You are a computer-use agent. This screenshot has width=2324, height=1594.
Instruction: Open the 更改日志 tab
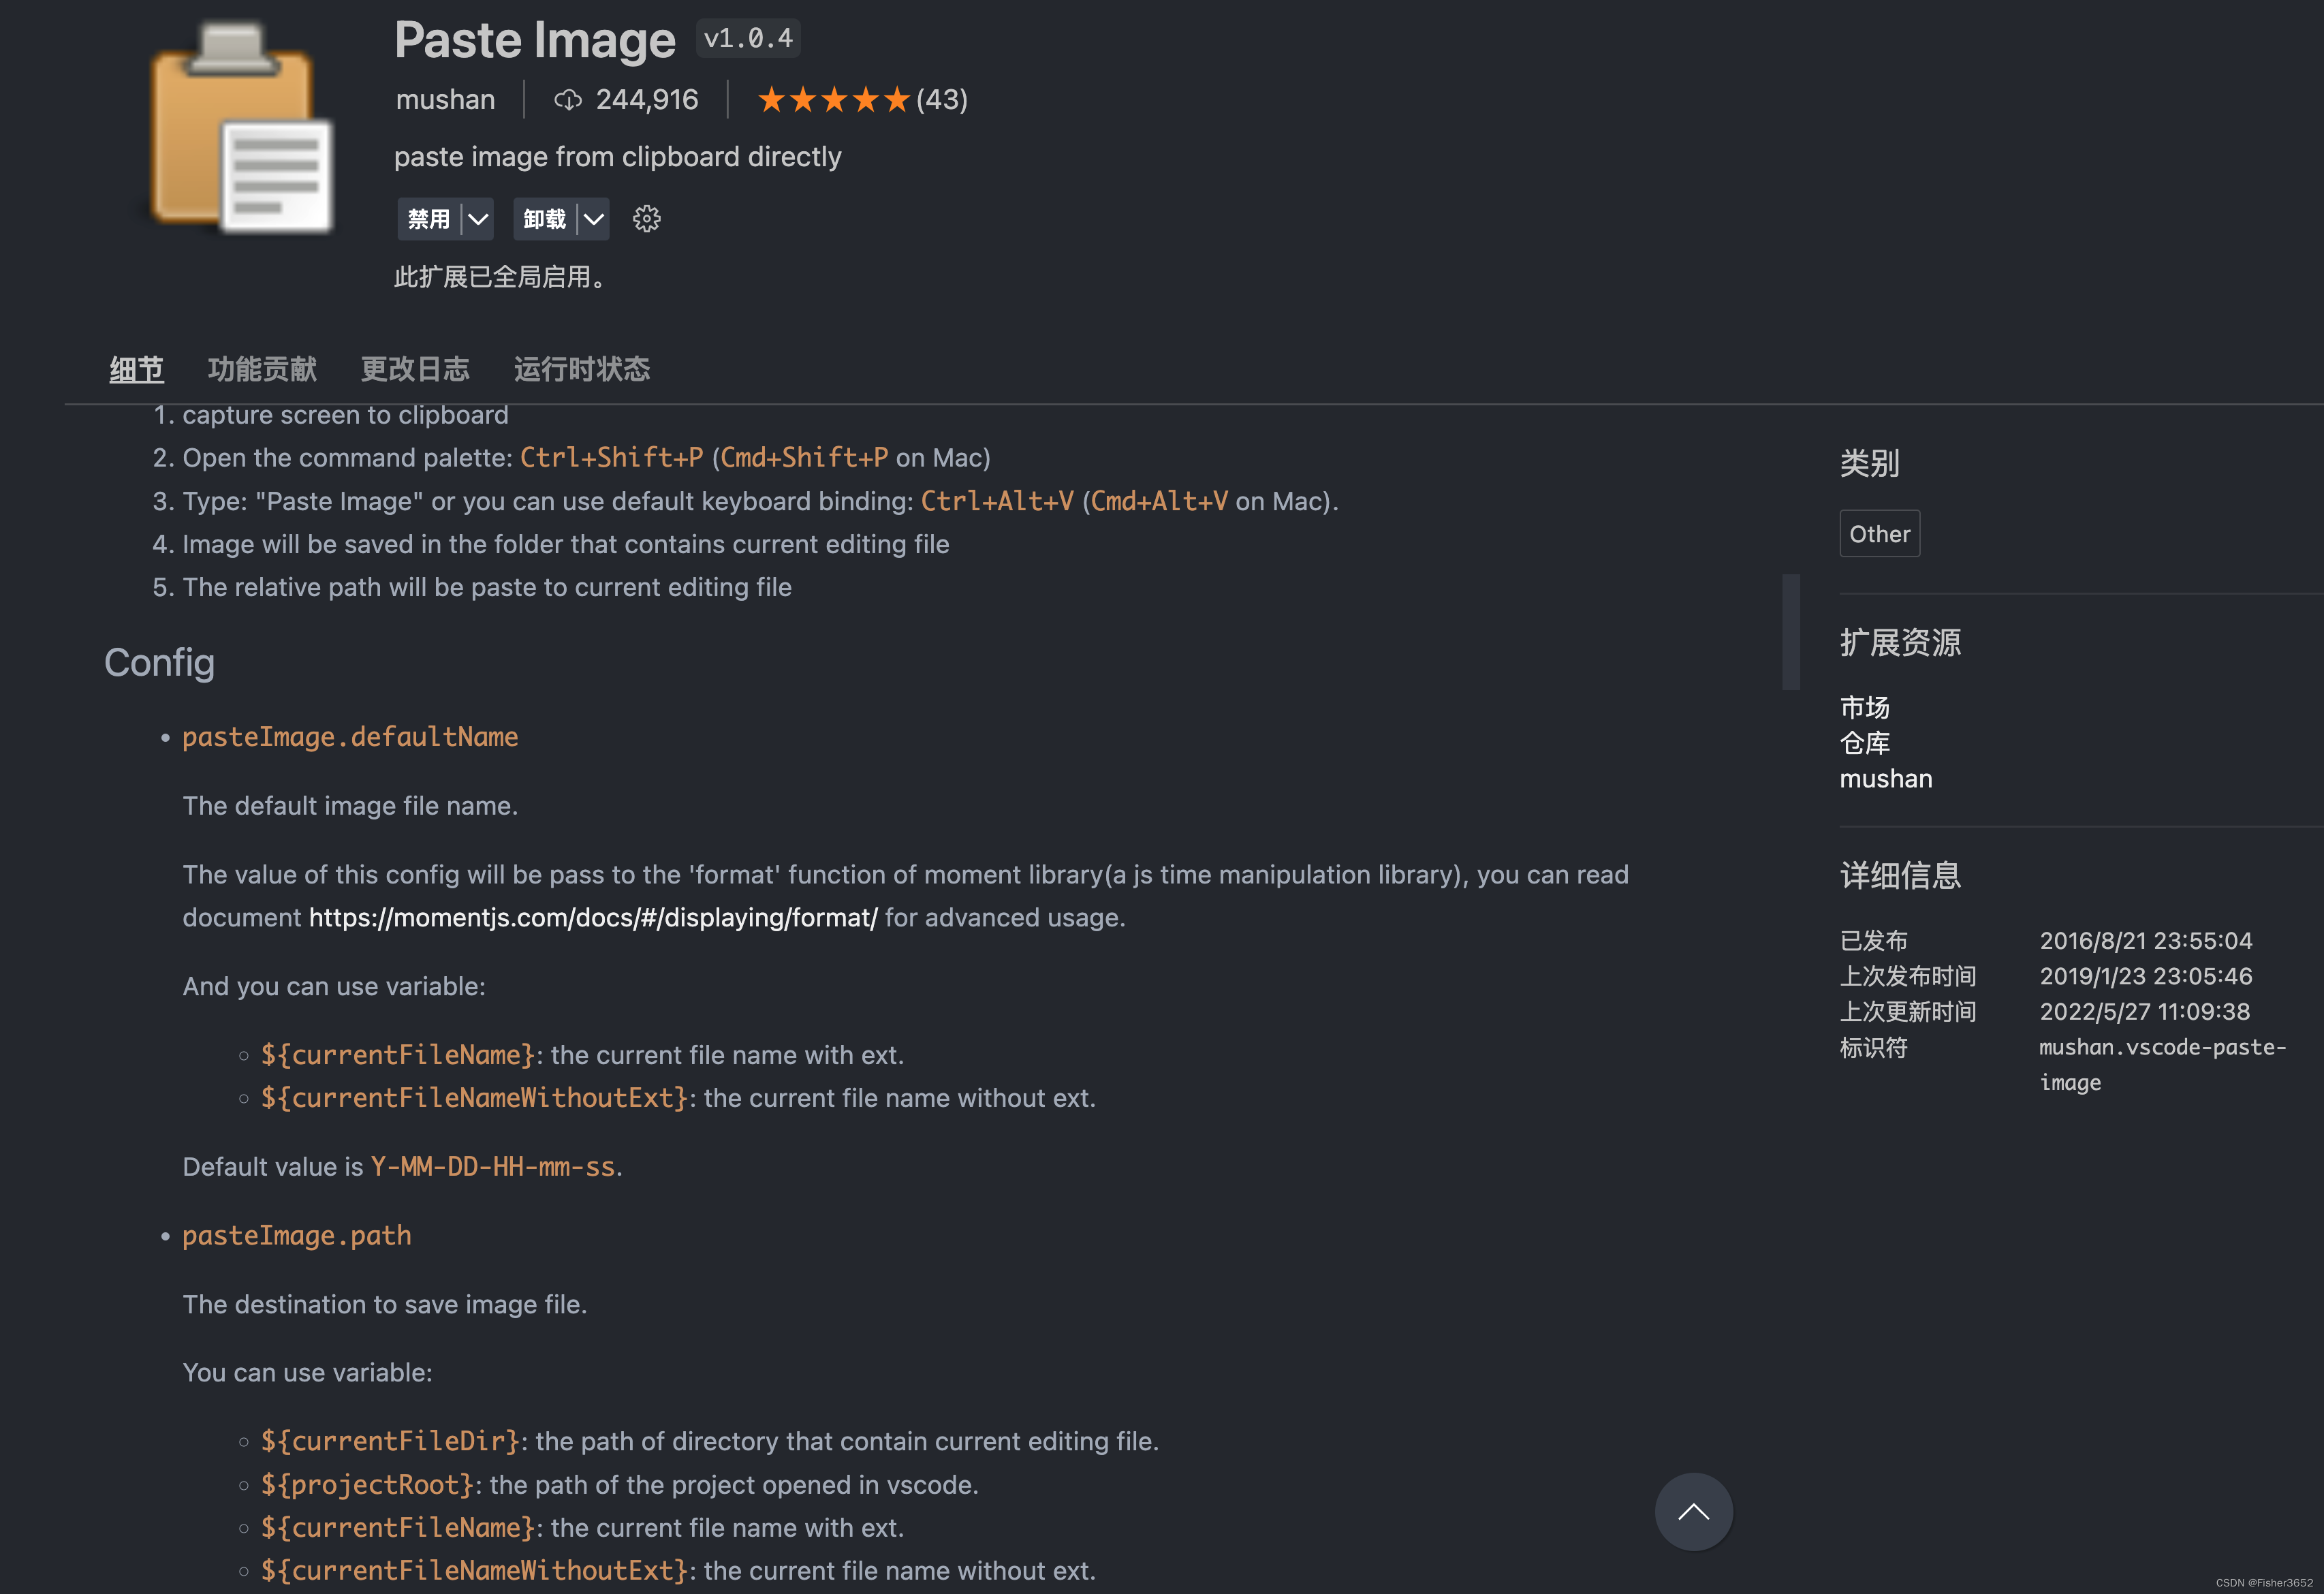pyautogui.click(x=415, y=369)
